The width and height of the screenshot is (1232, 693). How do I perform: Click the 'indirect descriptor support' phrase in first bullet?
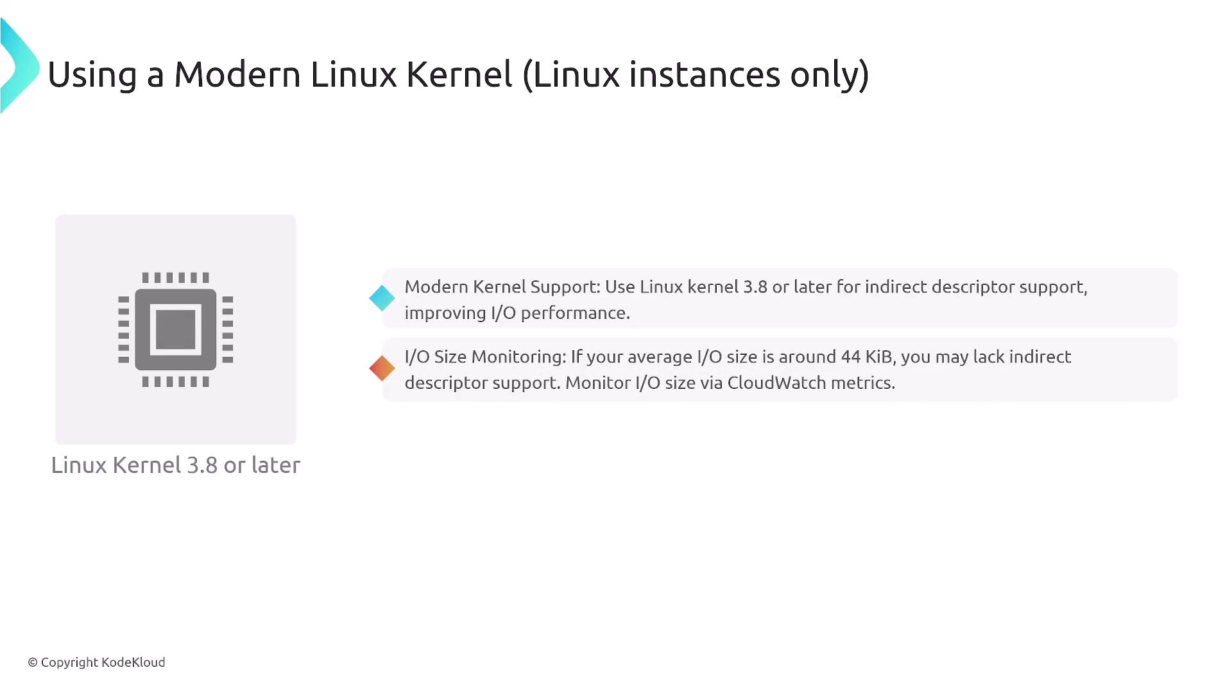tap(974, 287)
